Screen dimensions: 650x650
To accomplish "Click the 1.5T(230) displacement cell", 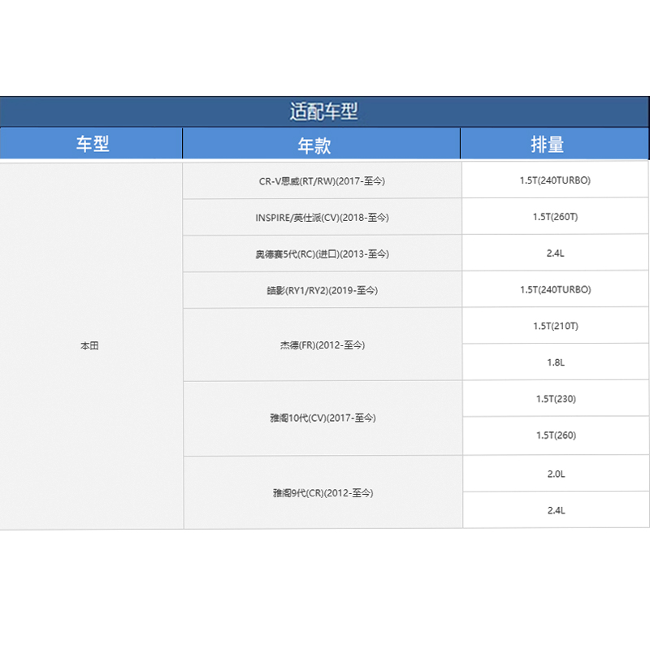I will 555,399.
